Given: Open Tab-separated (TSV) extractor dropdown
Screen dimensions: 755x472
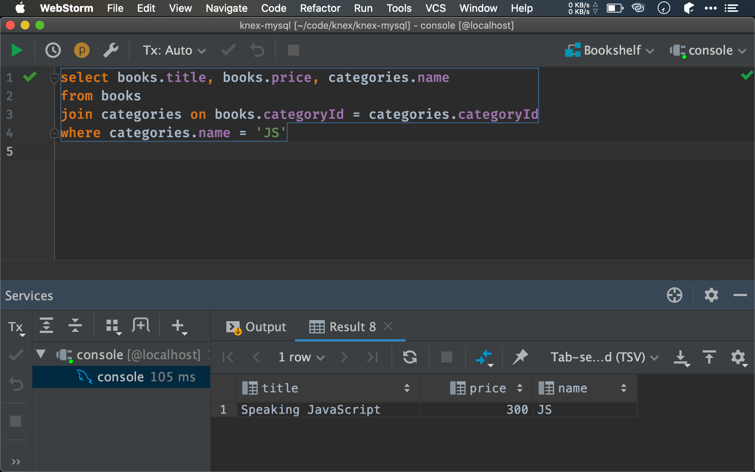Looking at the screenshot, I should 604,357.
